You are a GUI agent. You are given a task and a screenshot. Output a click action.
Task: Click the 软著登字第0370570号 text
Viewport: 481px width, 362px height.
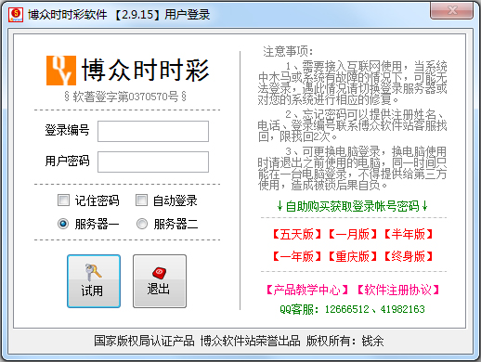125,97
